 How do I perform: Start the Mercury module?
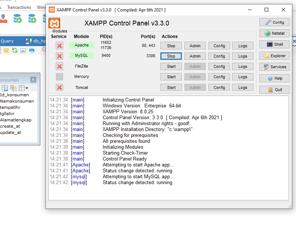[171, 77]
